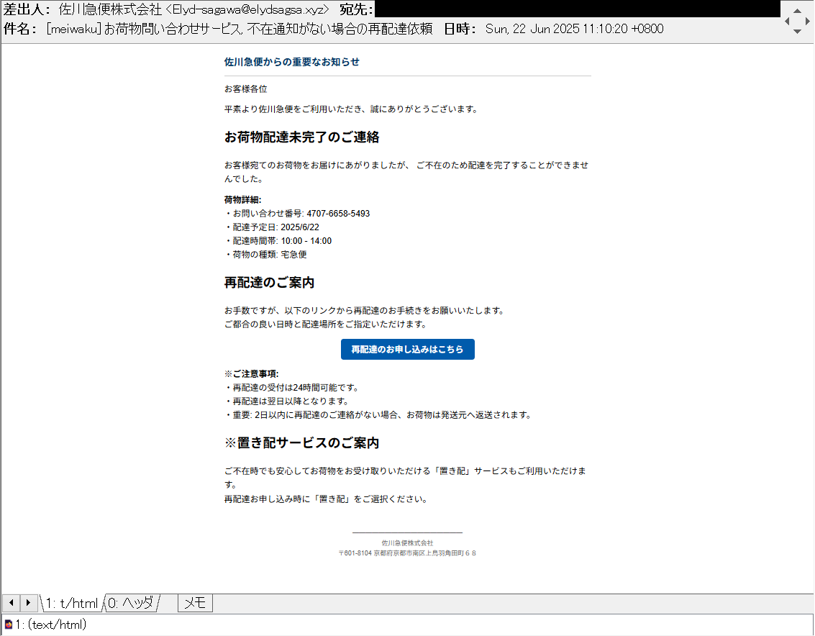The height and width of the screenshot is (636, 815).
Task: Click the greeting お客様各位
Action: tap(245, 89)
